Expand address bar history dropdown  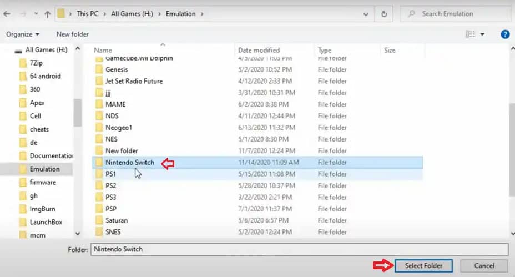(366, 14)
